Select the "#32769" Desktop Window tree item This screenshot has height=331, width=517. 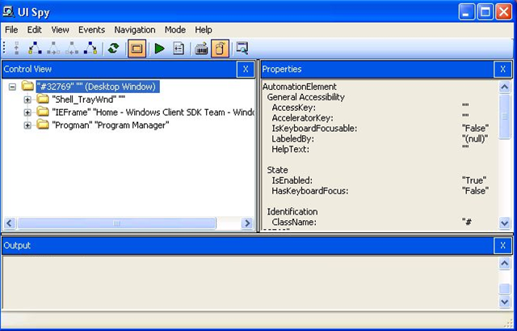[x=98, y=87]
